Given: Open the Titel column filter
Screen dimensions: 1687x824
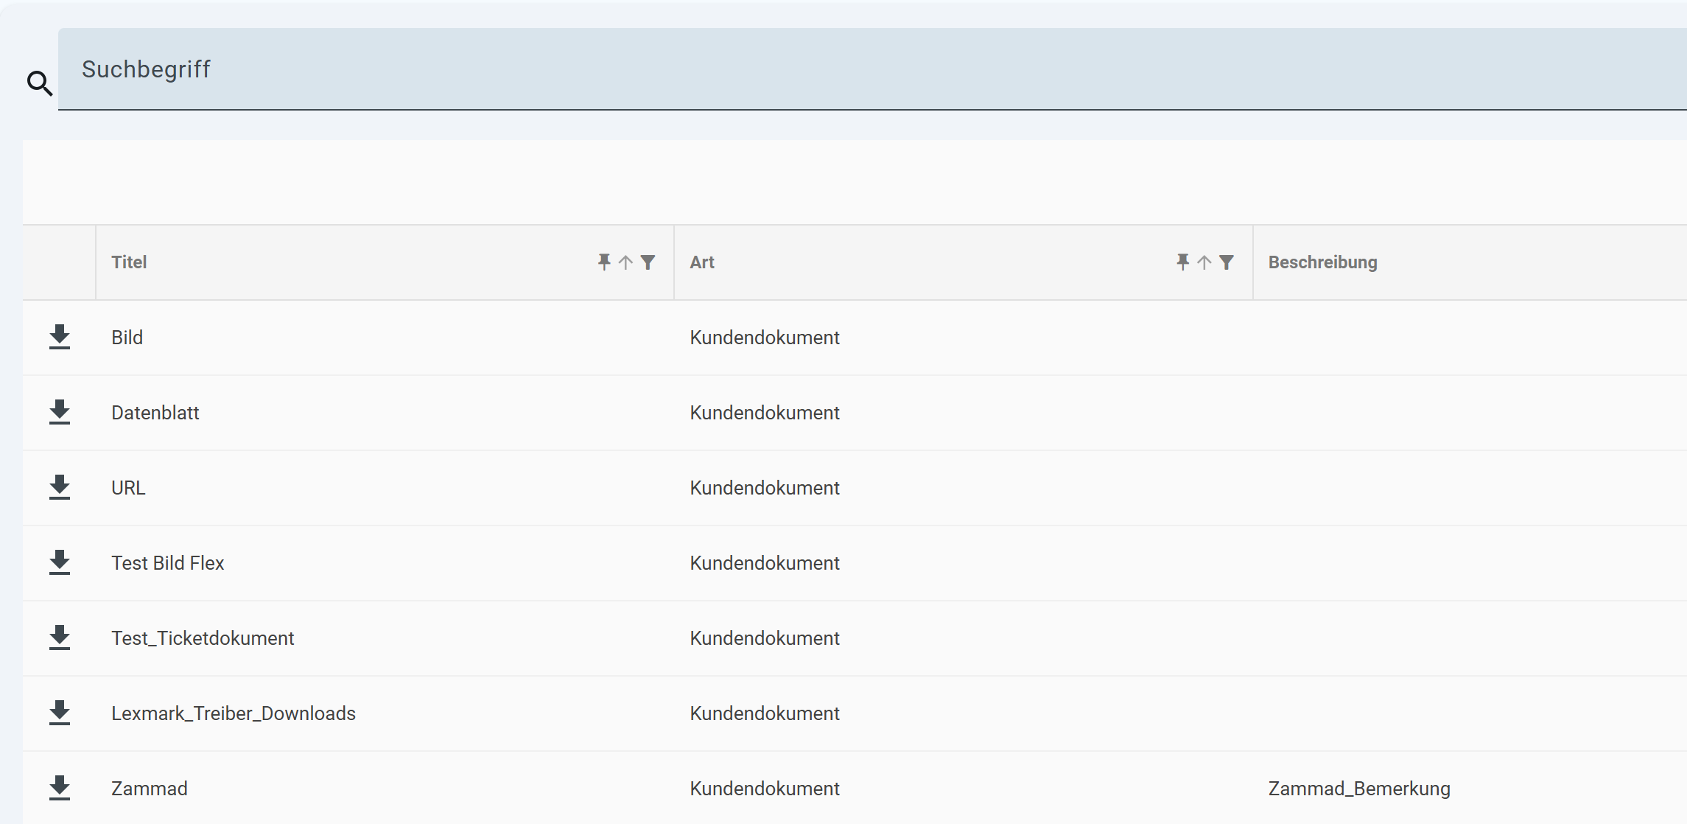Looking at the screenshot, I should click(648, 262).
